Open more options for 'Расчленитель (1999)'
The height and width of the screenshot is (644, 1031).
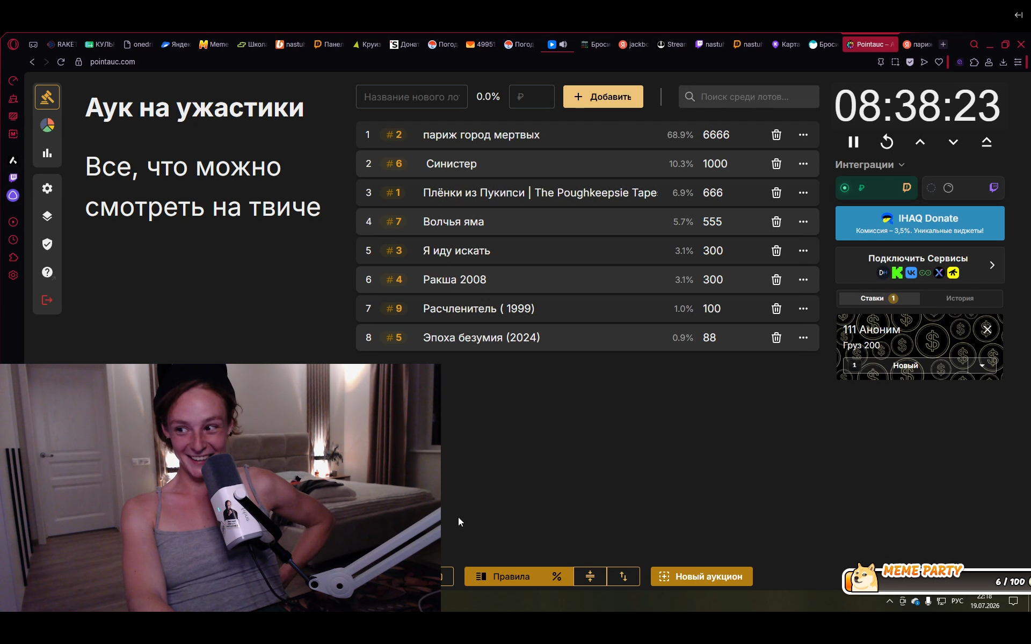(x=803, y=309)
